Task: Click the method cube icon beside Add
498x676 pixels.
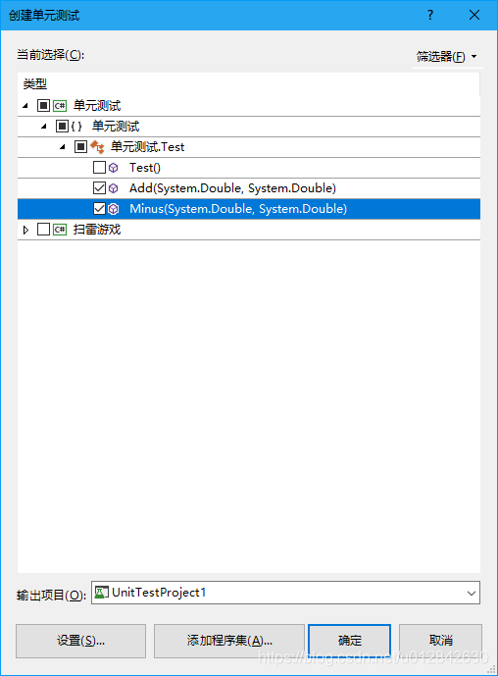Action: [114, 188]
